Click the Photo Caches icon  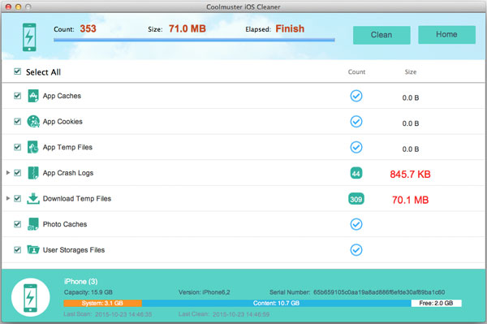(x=33, y=224)
